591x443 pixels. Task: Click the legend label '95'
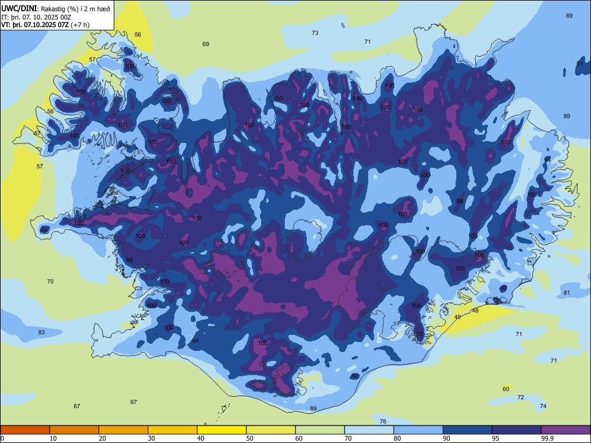pyautogui.click(x=496, y=438)
